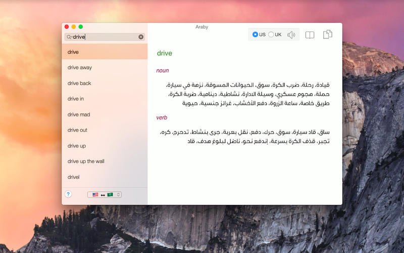Open the English–Arabic language direction dropdown

(105, 194)
